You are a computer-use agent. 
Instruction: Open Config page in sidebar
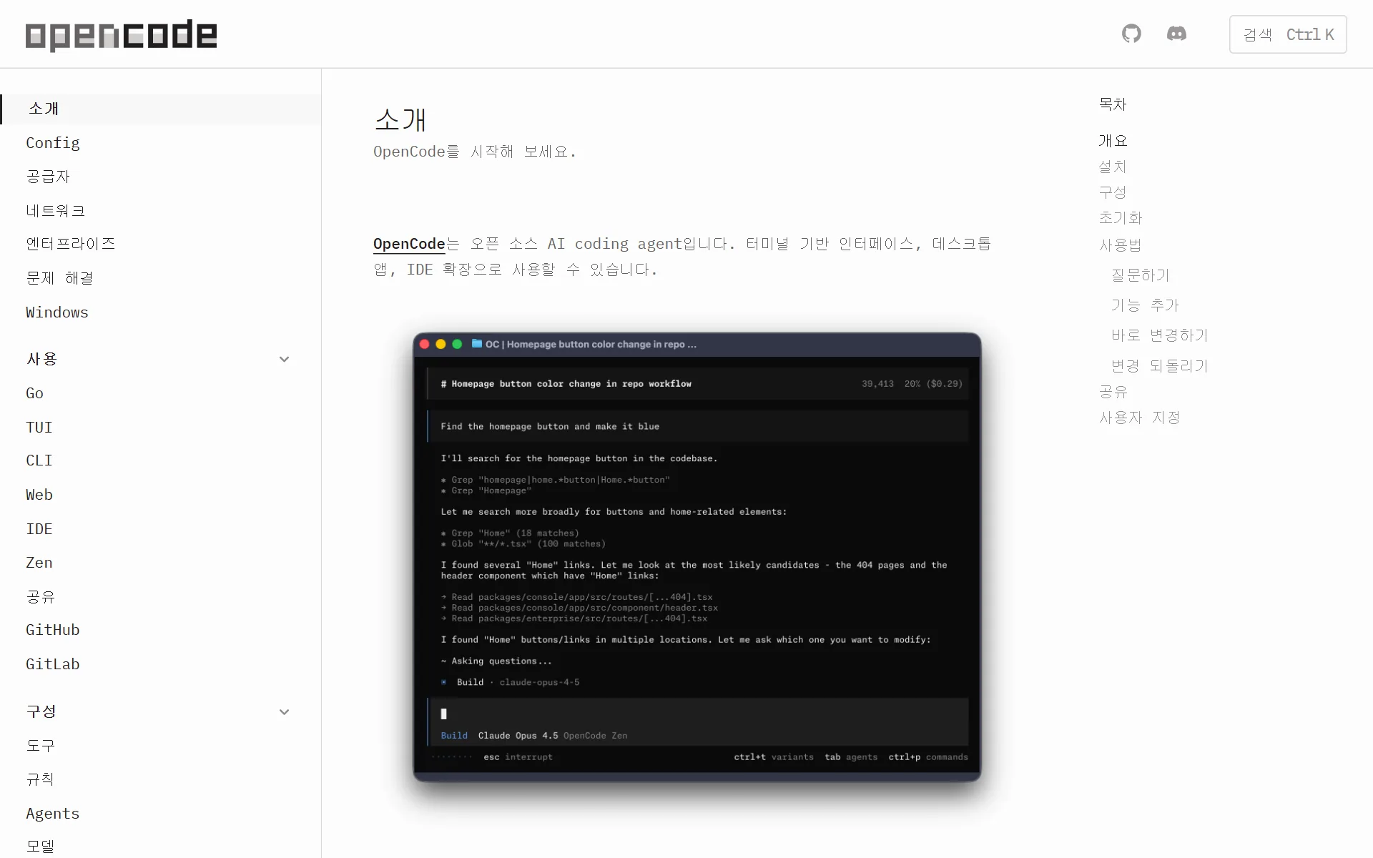53,143
